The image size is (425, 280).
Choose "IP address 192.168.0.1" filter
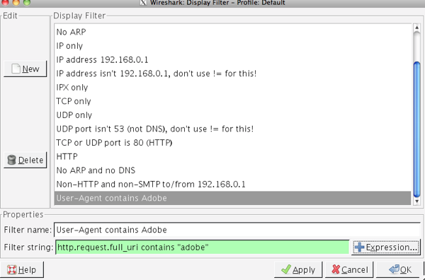(x=232, y=59)
